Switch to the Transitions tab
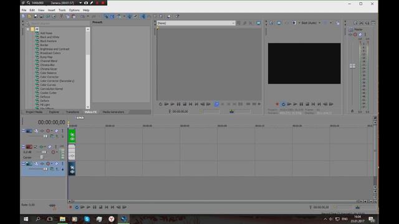The height and width of the screenshot is (224, 399). pos(72,112)
